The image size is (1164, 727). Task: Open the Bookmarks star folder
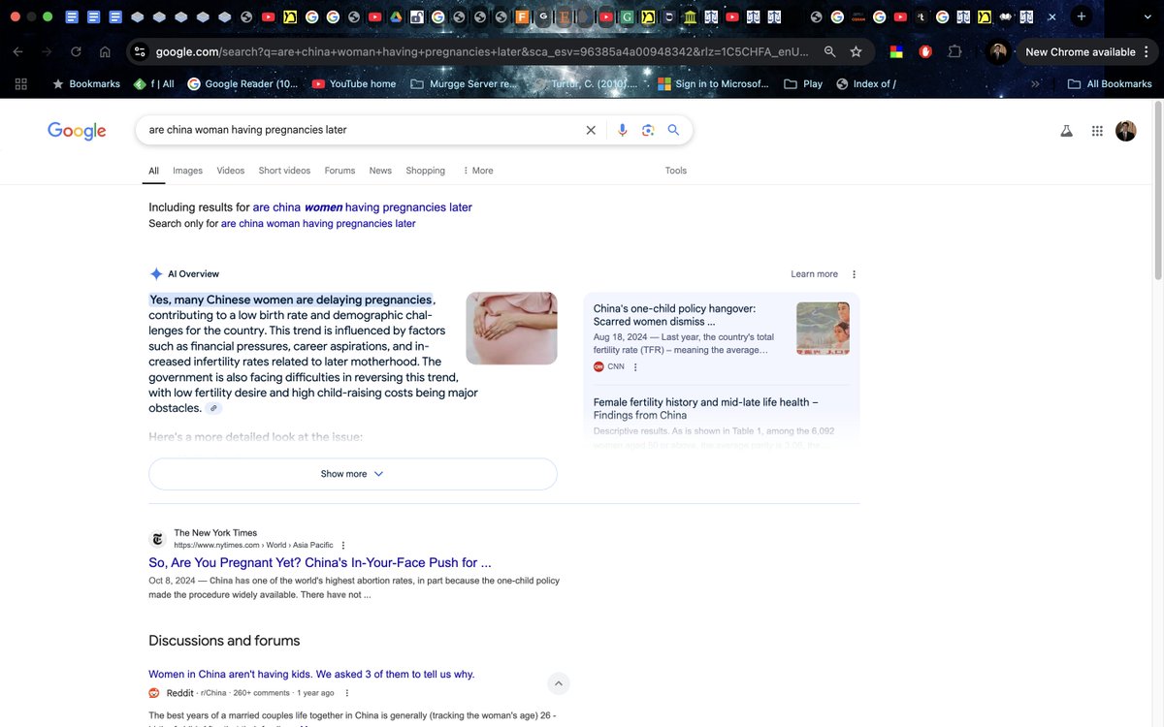[85, 84]
